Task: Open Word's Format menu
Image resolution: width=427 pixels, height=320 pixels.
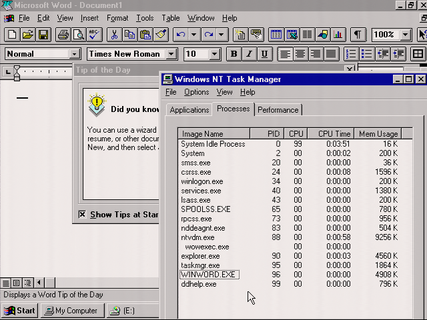Action: click(117, 18)
